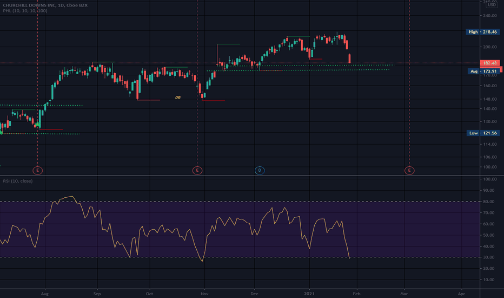The height and width of the screenshot is (298, 504).
Task: Click 40.00 on the RSI scale
Action: point(488,247)
